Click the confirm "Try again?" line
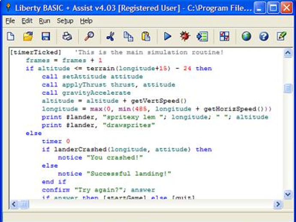 [98, 190]
